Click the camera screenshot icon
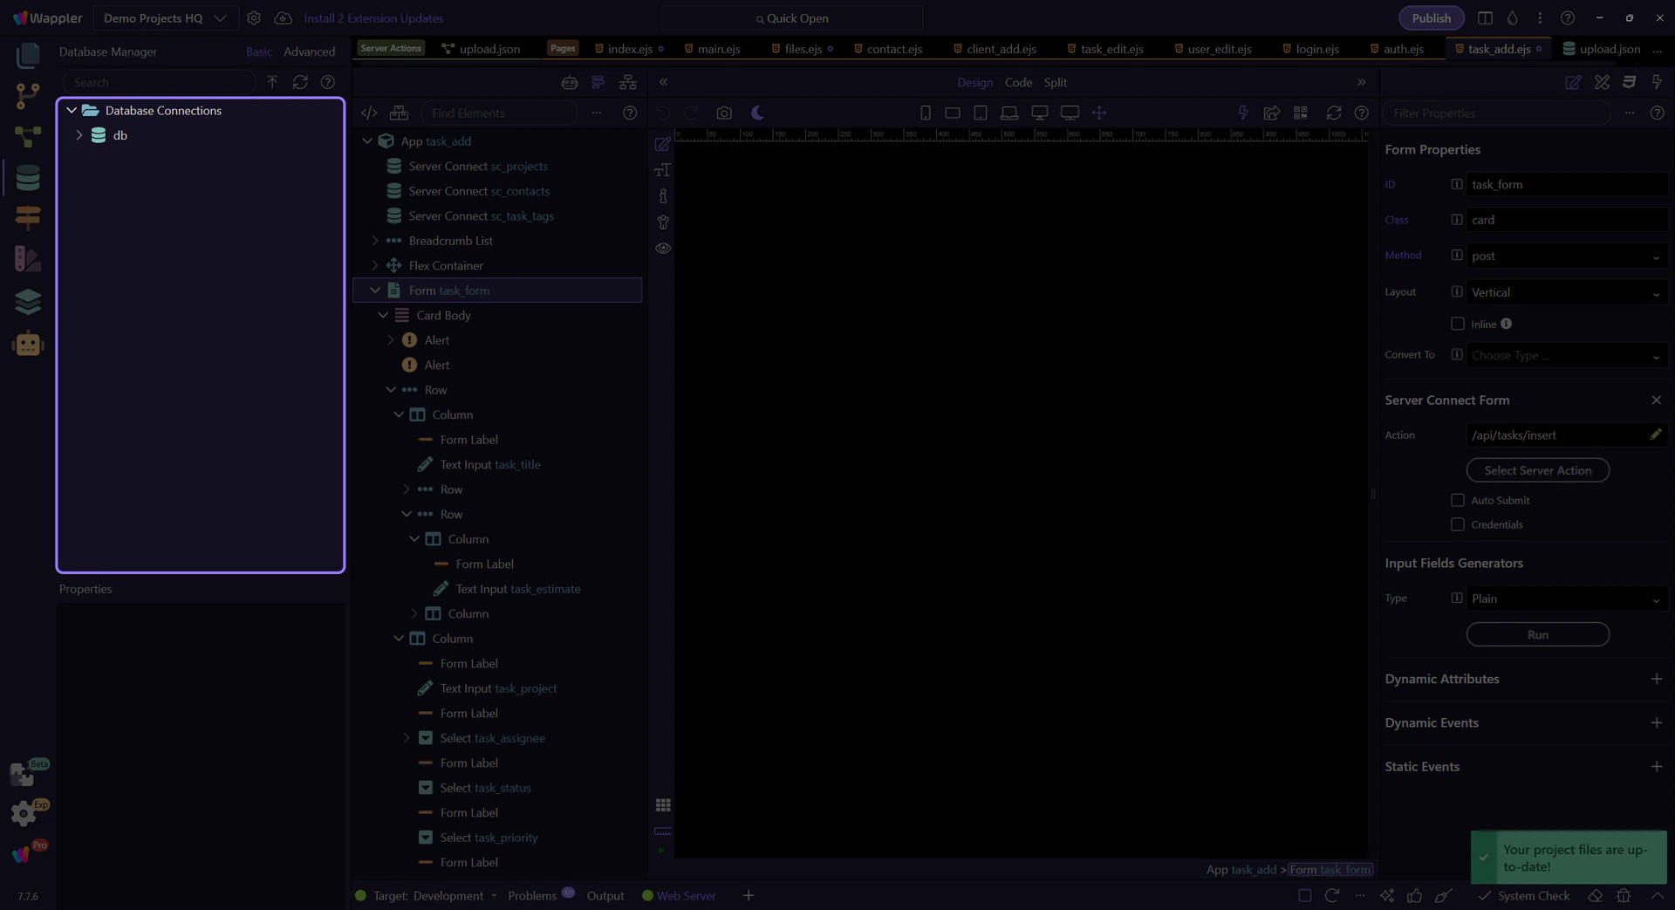Screen dimensions: 1675x910 [724, 113]
